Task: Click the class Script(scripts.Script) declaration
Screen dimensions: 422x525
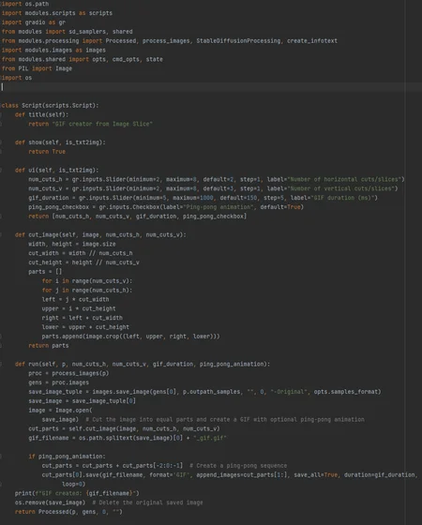Action: point(50,105)
